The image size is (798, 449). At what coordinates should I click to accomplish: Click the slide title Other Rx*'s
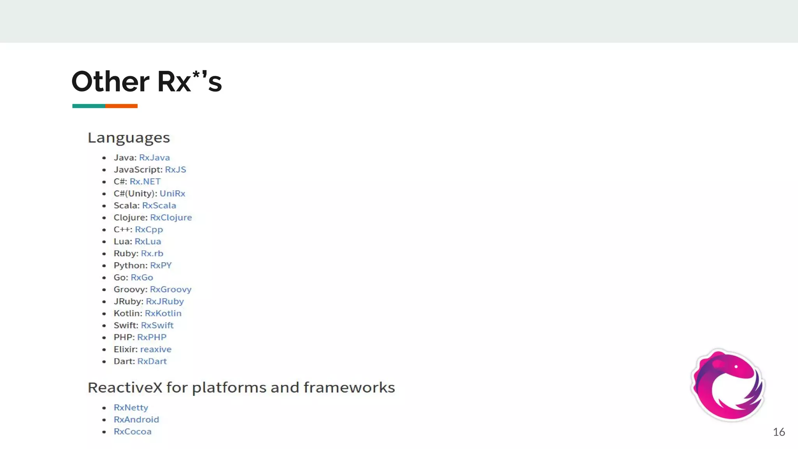tap(147, 82)
